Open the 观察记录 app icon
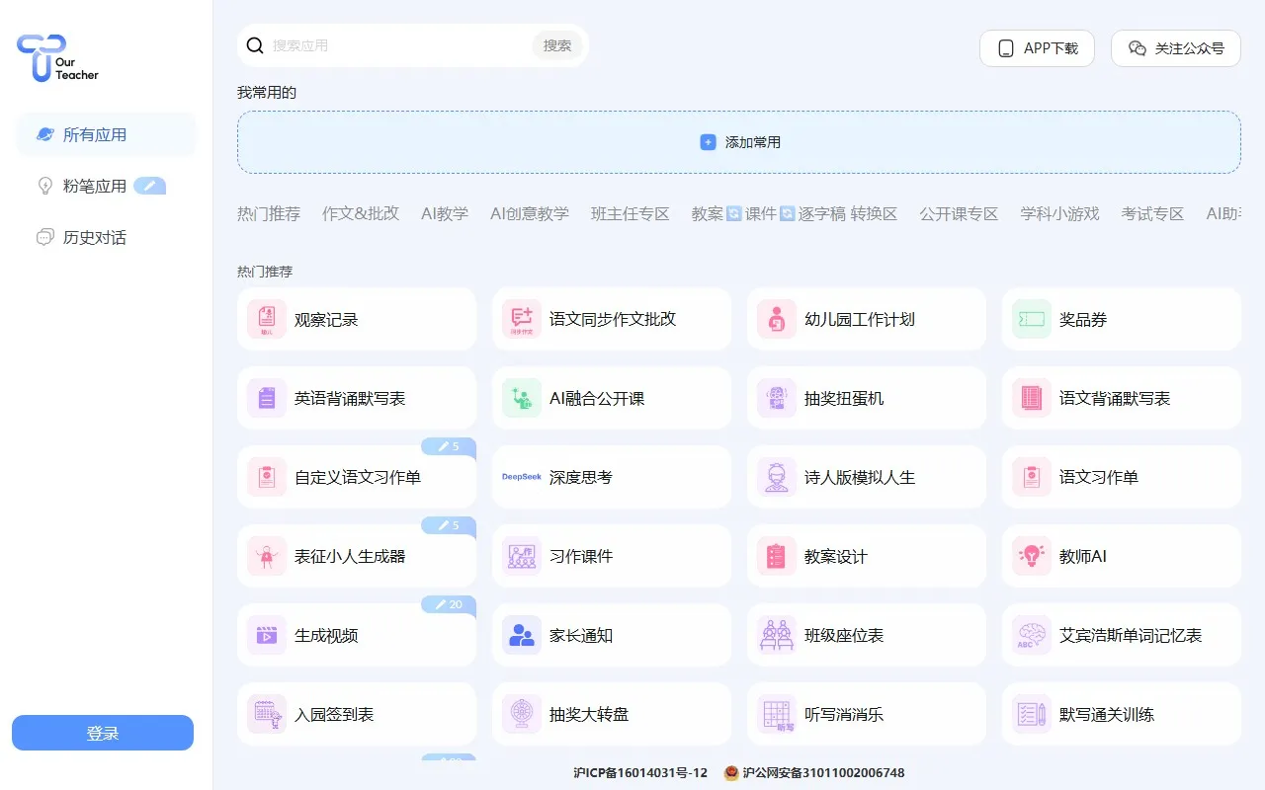The width and height of the screenshot is (1265, 790). point(266,319)
